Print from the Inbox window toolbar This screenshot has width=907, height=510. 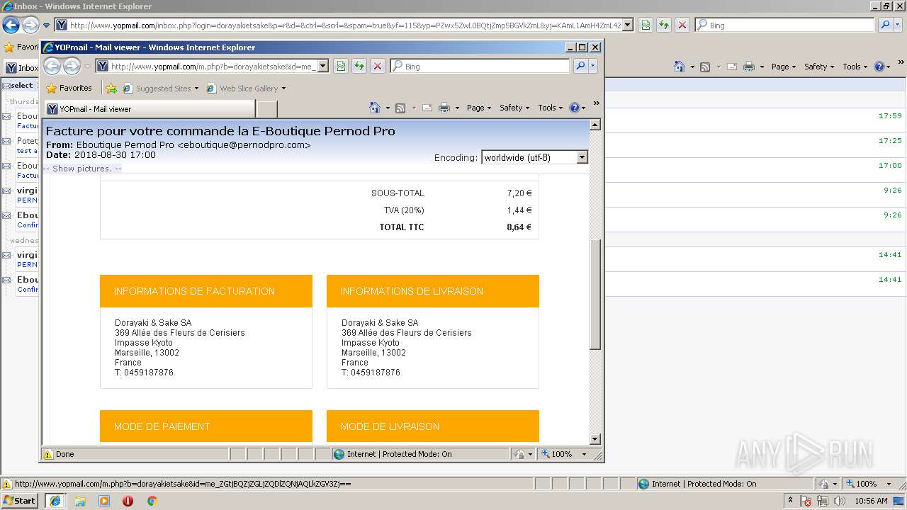point(749,67)
